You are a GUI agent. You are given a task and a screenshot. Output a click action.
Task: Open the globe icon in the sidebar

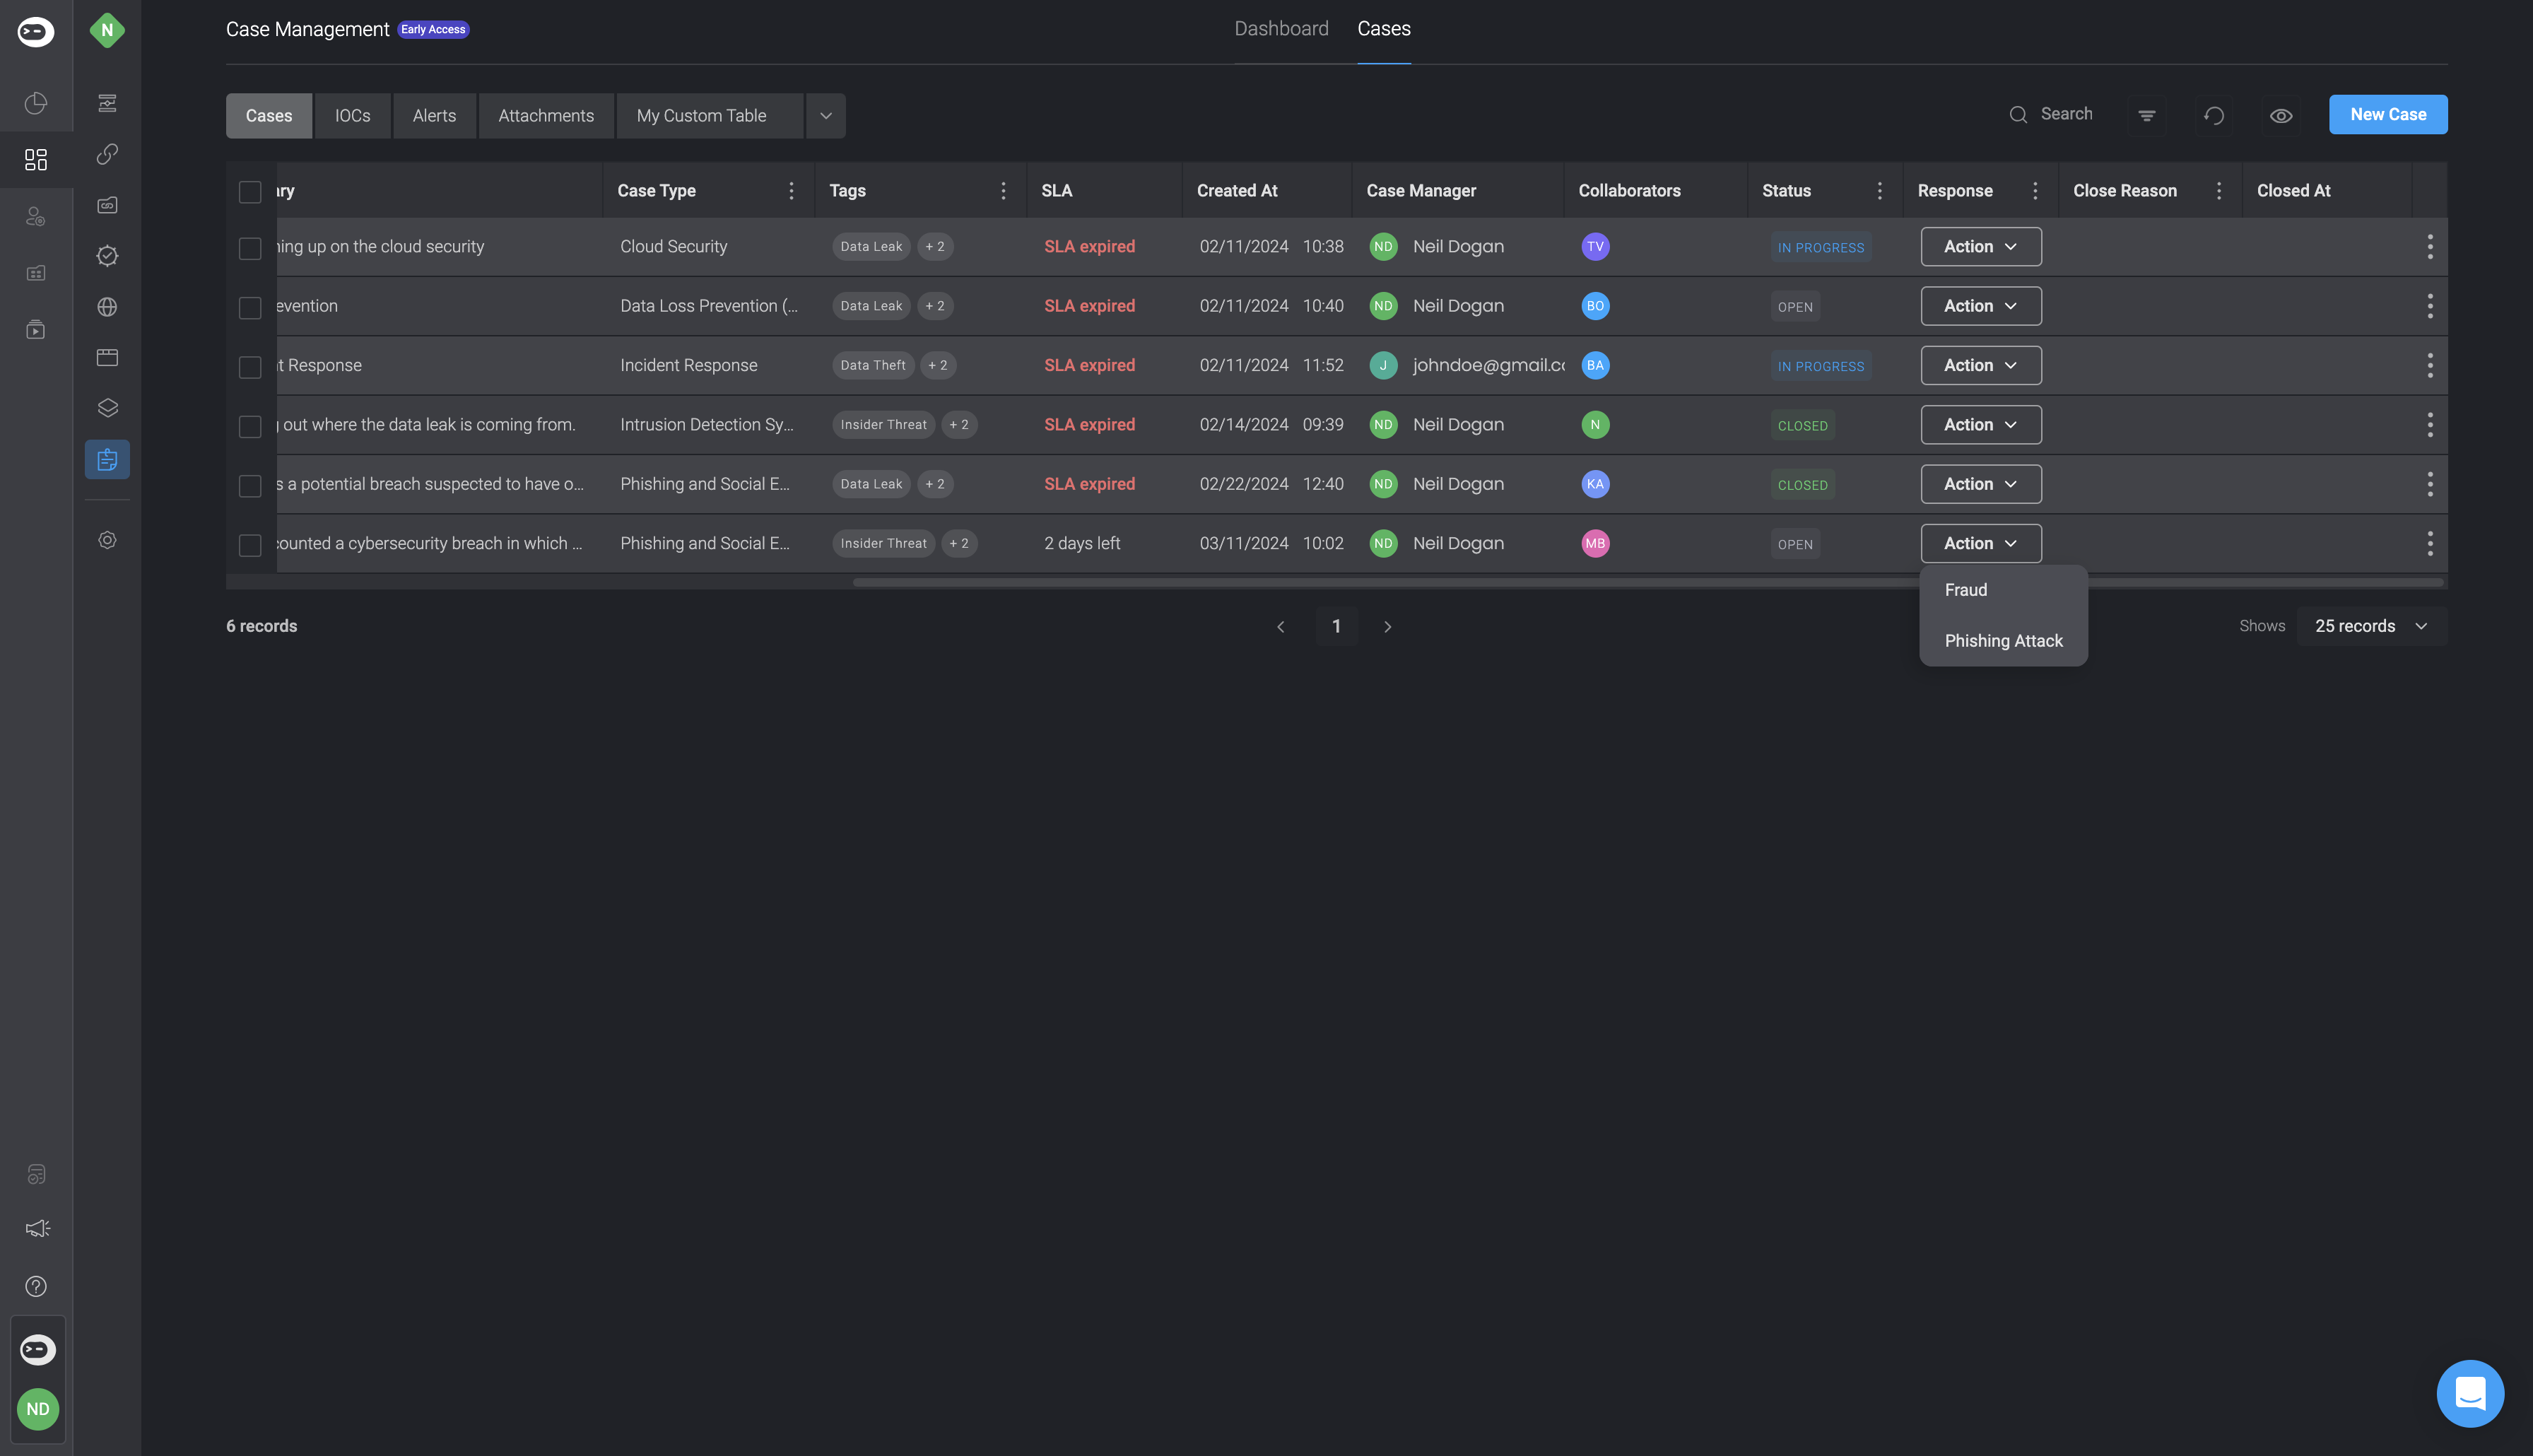107,307
